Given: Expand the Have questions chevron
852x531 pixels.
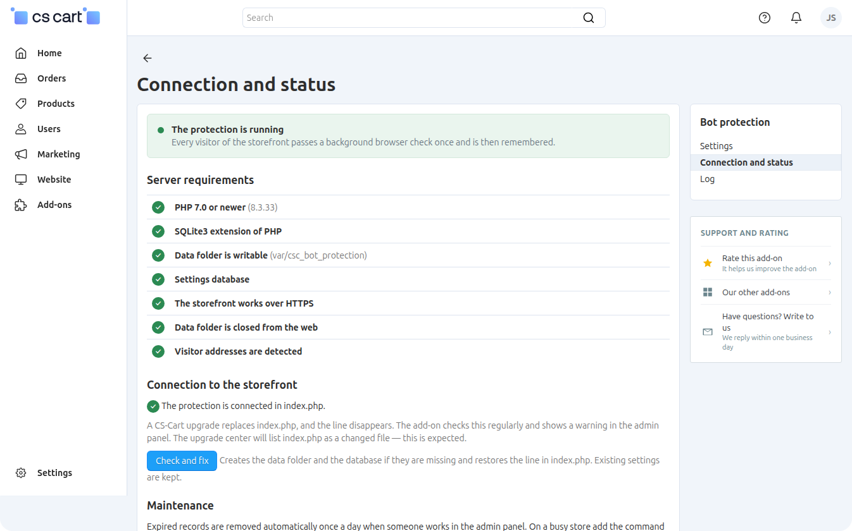Looking at the screenshot, I should coord(830,332).
